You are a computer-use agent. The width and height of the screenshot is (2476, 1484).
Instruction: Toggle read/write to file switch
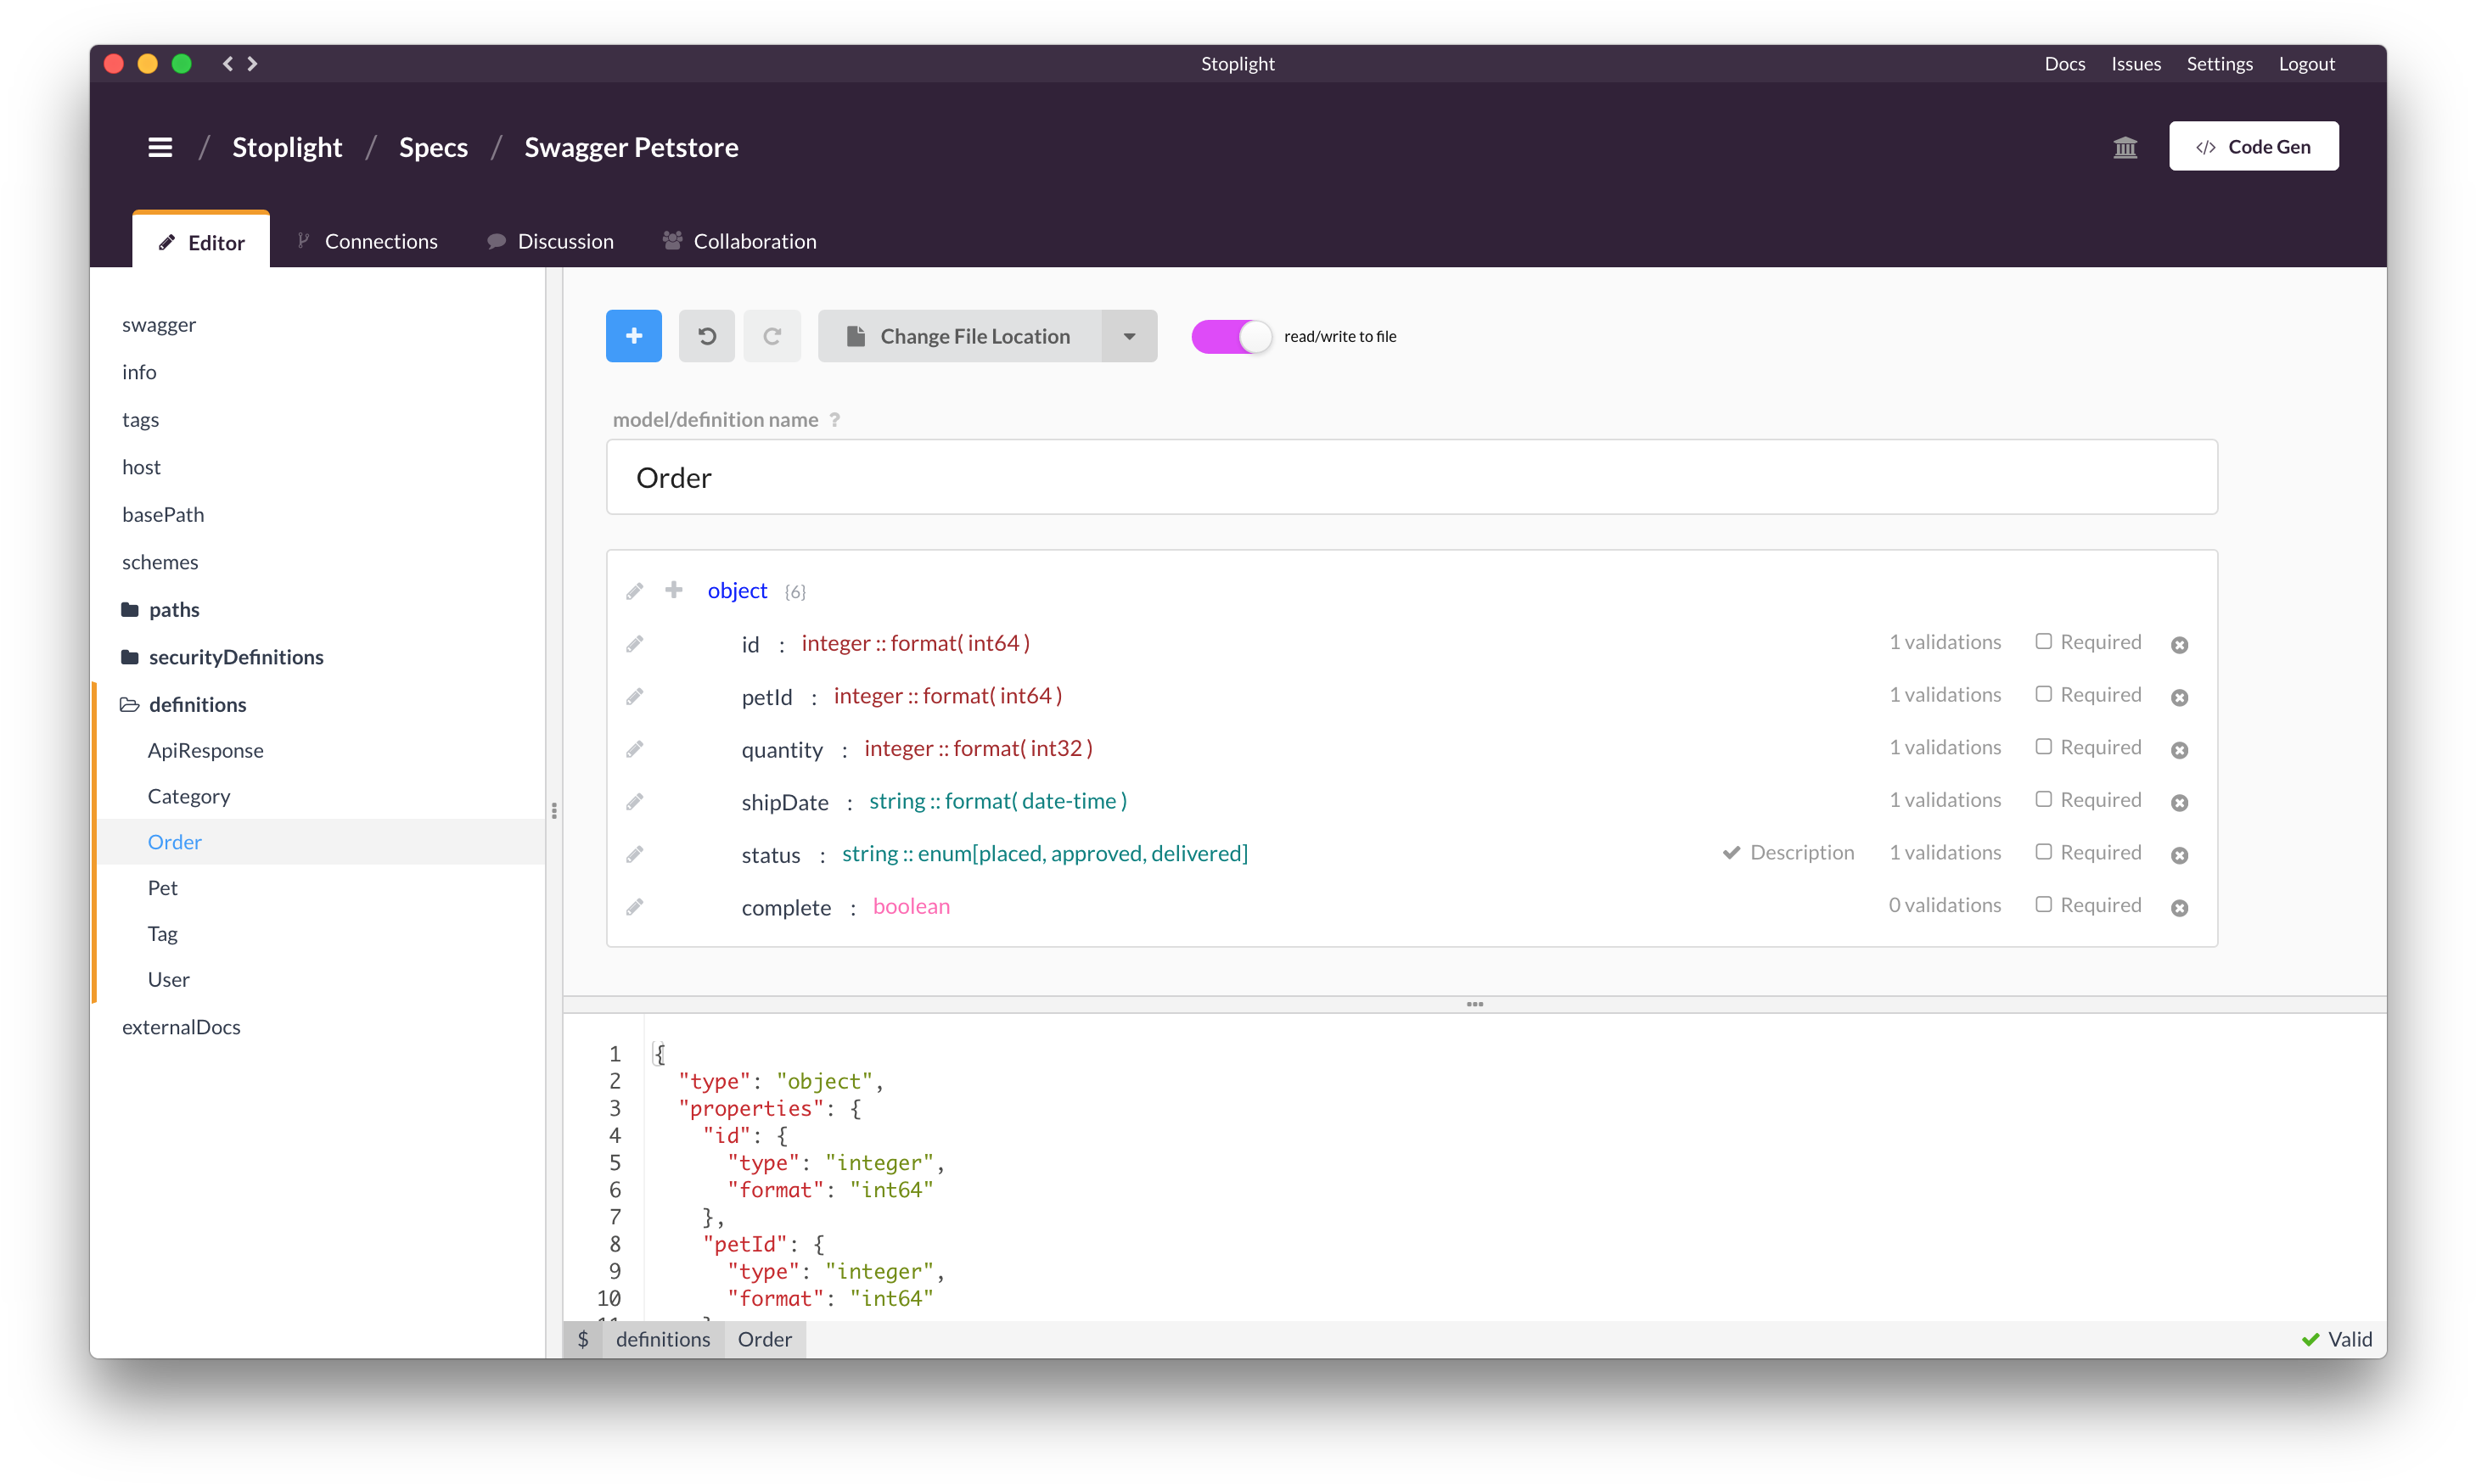click(1231, 336)
